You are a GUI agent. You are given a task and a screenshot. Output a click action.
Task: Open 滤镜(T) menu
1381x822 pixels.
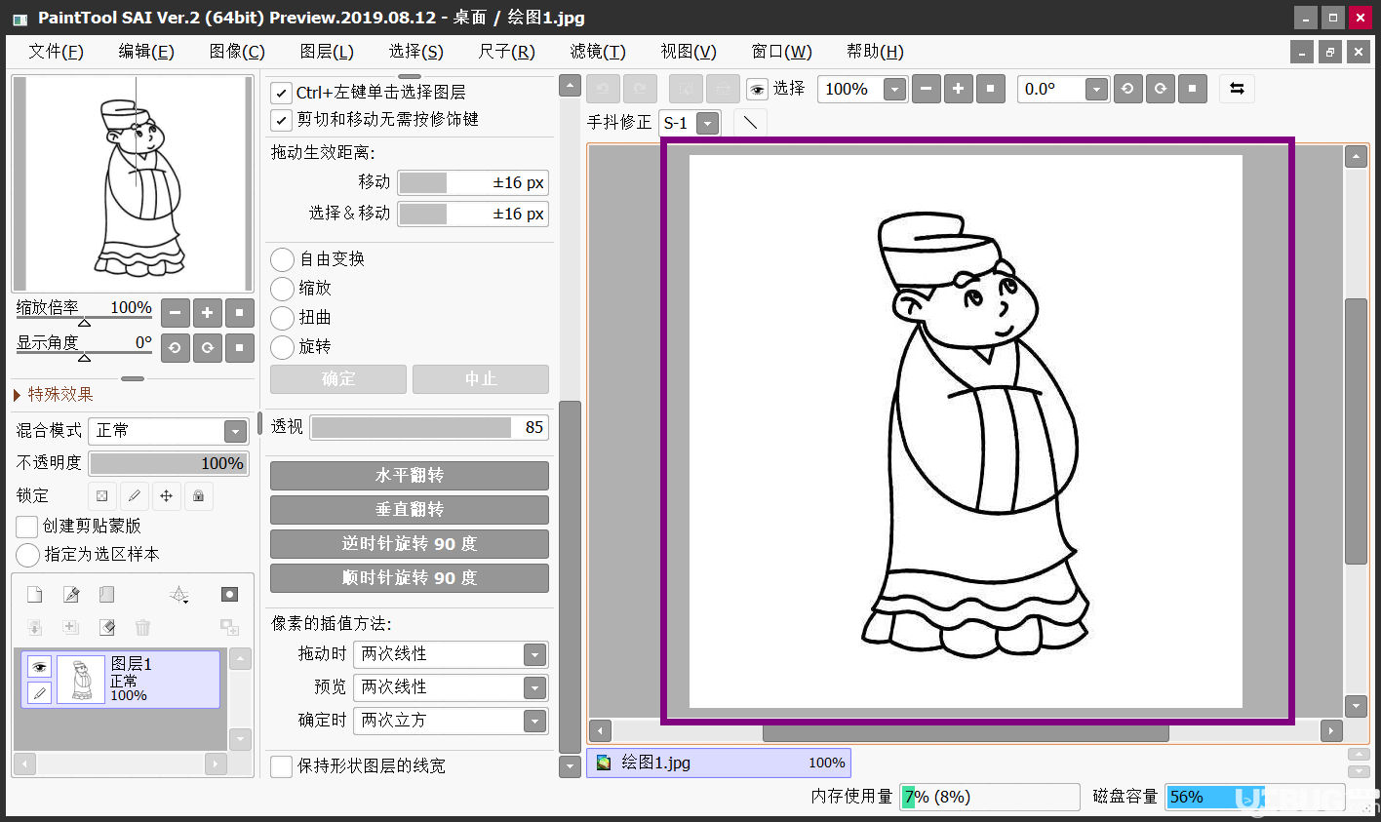tap(598, 52)
